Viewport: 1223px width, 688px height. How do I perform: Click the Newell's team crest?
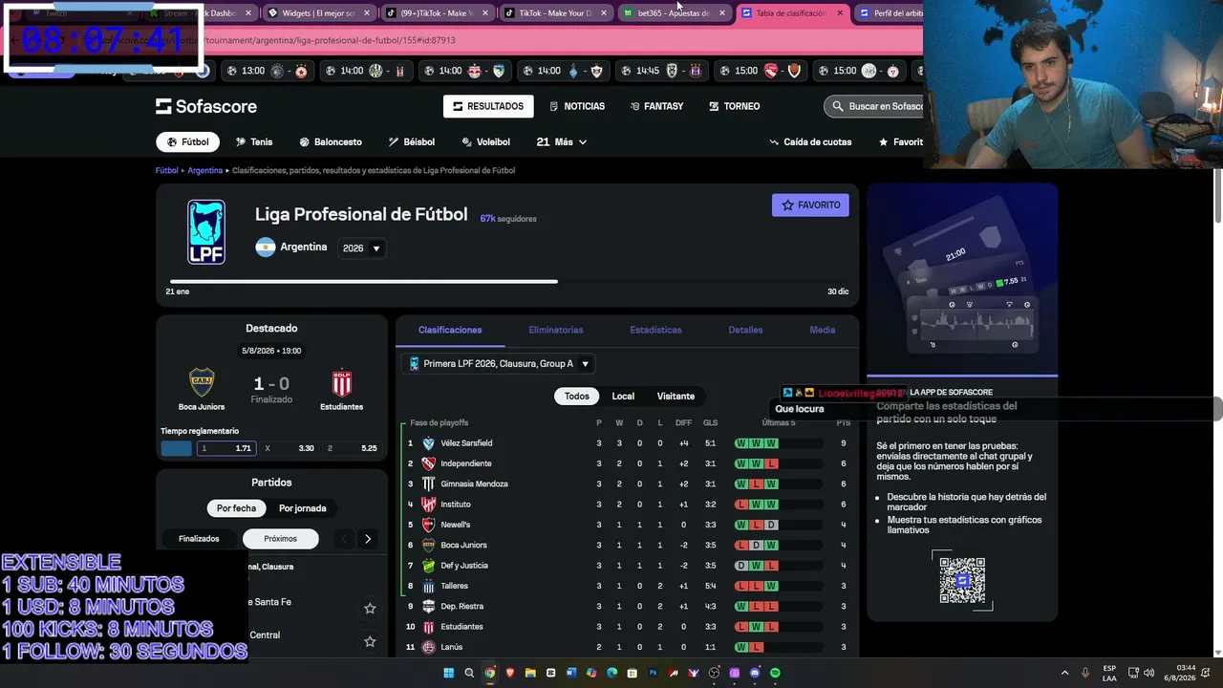click(x=428, y=525)
